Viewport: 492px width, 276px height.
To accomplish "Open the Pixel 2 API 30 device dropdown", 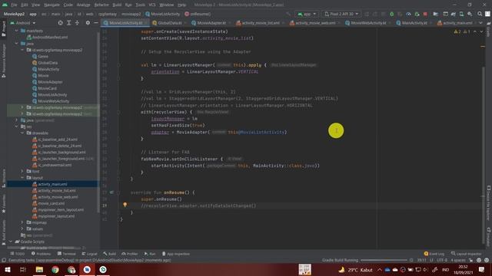I will [341, 14].
